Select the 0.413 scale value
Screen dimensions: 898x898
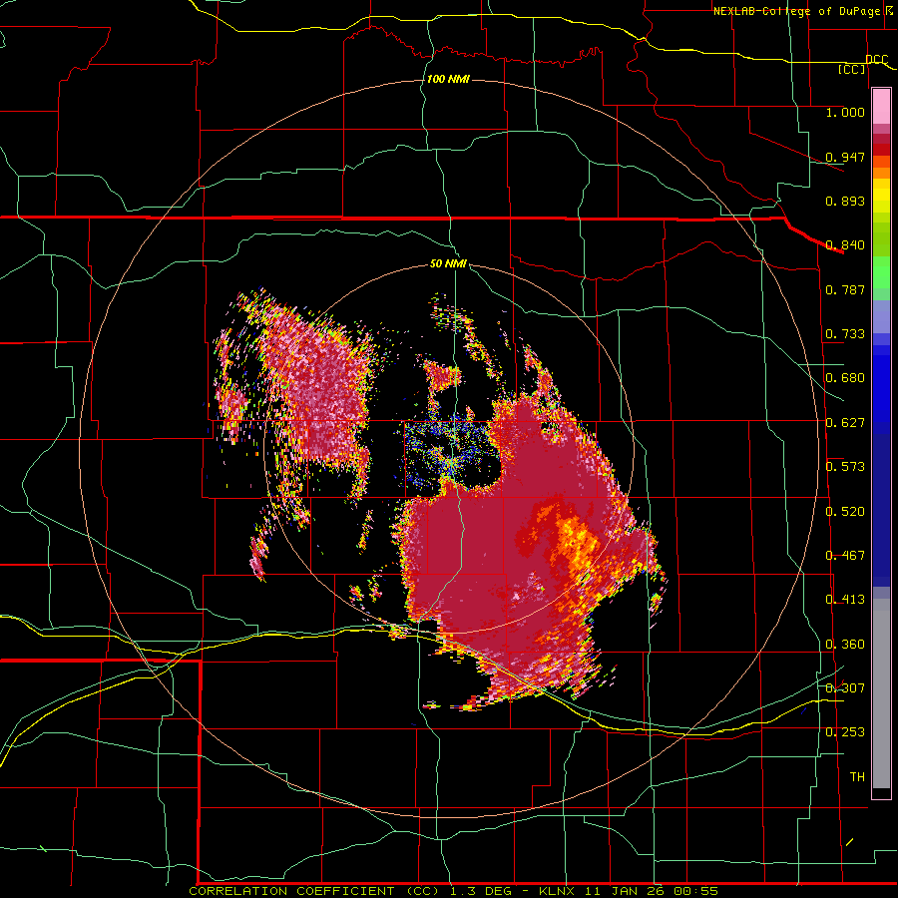coord(845,600)
